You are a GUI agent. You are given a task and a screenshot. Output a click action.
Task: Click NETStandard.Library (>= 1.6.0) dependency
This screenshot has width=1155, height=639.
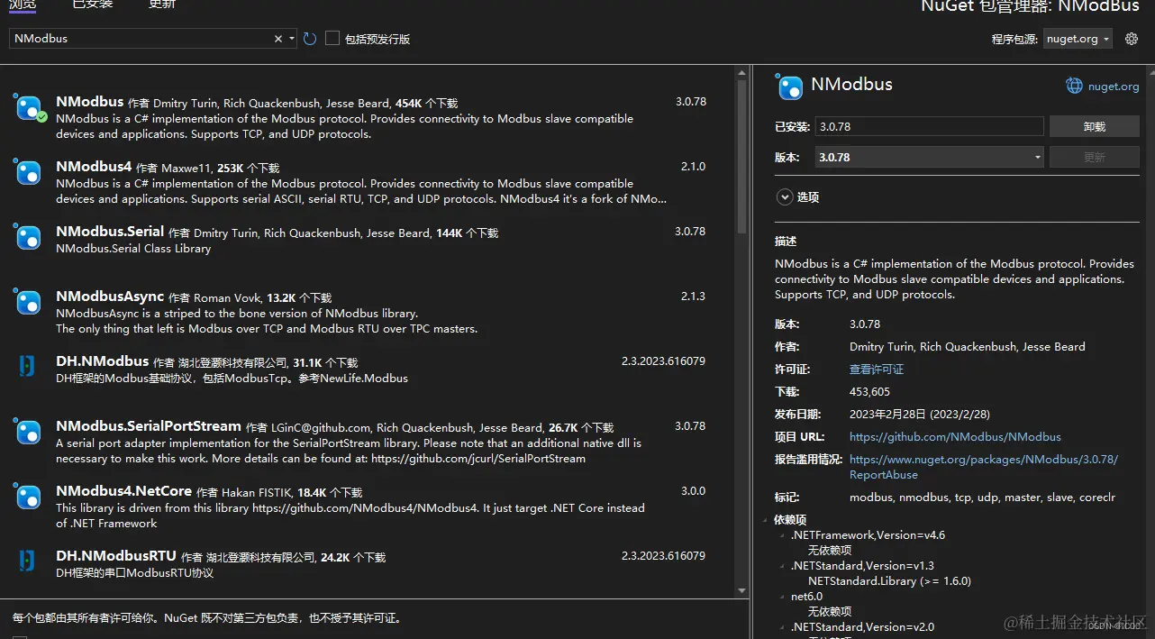(x=889, y=581)
